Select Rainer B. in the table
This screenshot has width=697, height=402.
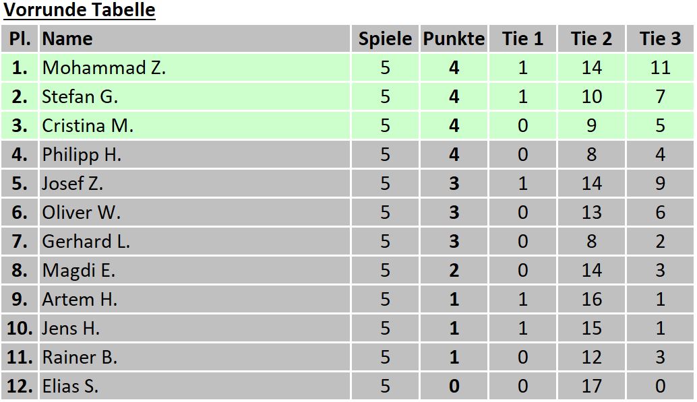coord(80,358)
